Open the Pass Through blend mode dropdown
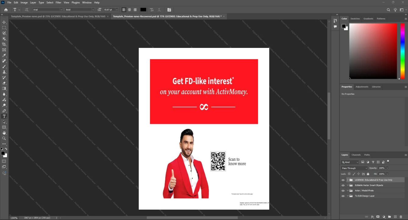The width and height of the screenshot is (408, 220). (354, 168)
